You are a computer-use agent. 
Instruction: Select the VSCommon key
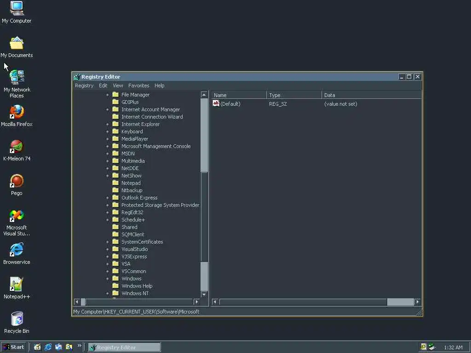134,271
